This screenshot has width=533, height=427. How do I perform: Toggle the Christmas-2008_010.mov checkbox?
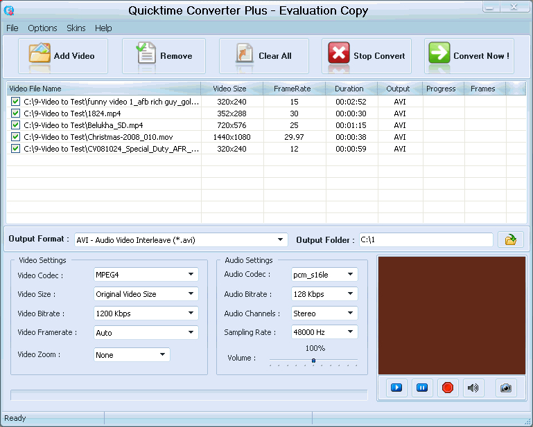coord(15,137)
